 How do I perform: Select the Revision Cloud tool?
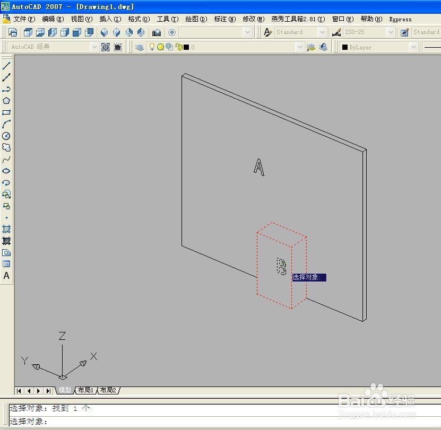pyautogui.click(x=6, y=147)
